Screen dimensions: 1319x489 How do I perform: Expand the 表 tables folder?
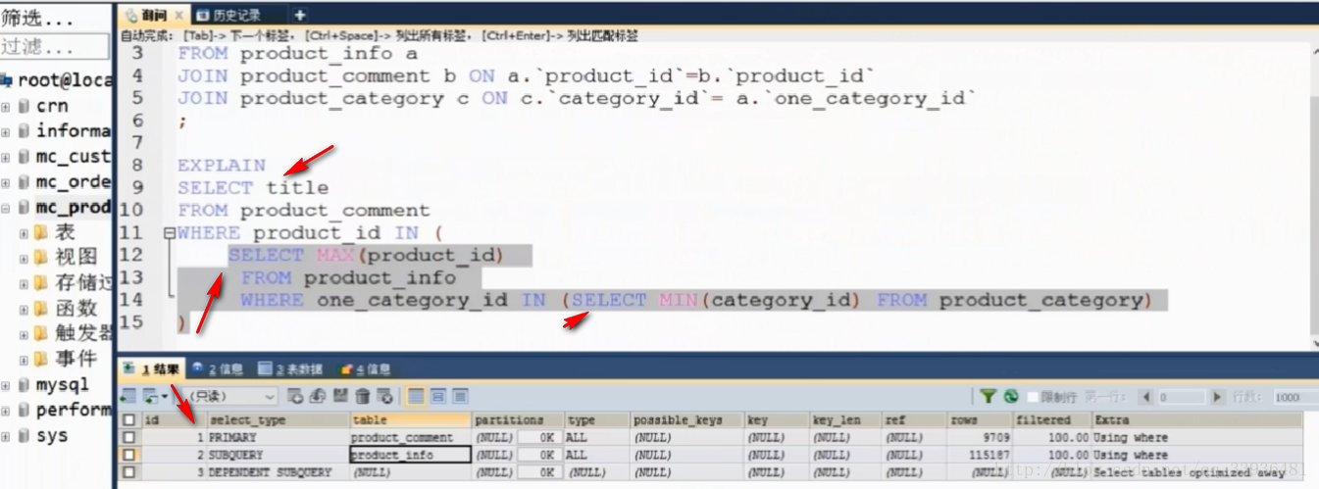[24, 233]
